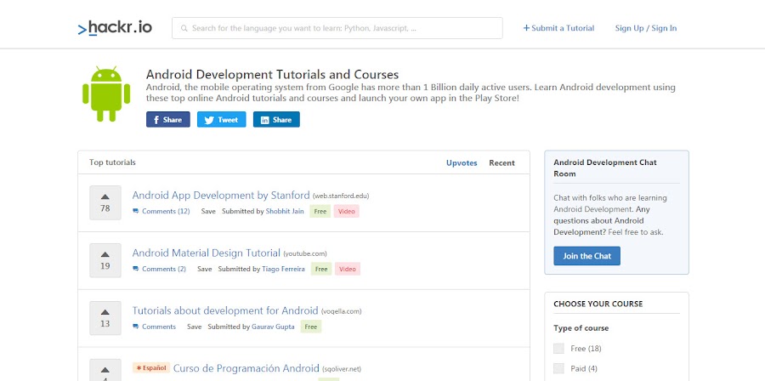
Task: View submitter Shobhit Jain's profile
Action: (285, 211)
